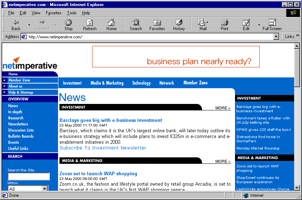This screenshot has height=200, width=302.
Task: Open the Tools menu
Action: point(72,13)
